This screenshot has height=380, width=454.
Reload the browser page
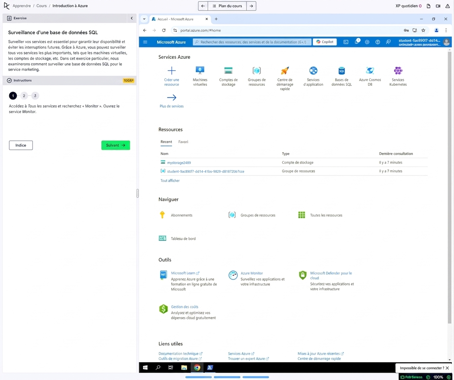click(164, 30)
